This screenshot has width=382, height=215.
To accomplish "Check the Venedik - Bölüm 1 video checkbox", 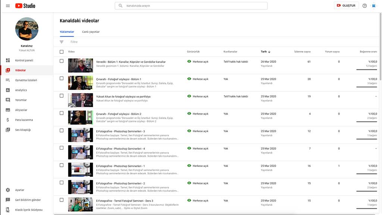I will pos(62,61).
